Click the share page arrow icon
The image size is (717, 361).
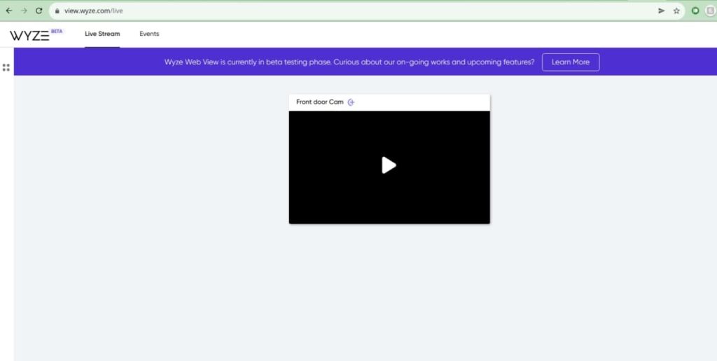point(661,11)
